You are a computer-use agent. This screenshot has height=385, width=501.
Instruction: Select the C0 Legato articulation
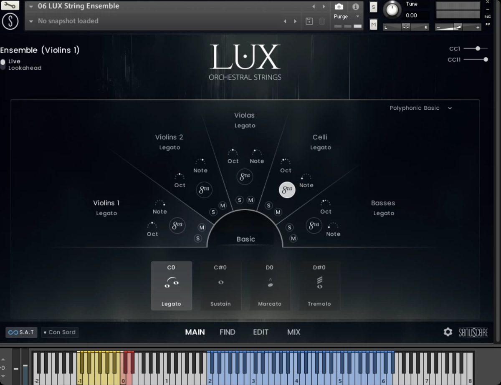coord(172,286)
